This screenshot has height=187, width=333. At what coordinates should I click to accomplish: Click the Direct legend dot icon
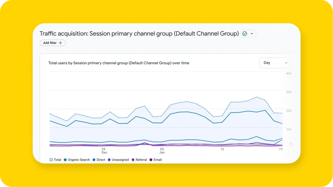coord(94,160)
